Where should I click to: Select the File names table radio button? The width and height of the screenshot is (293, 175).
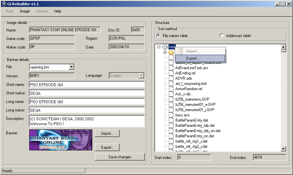[x=159, y=35]
